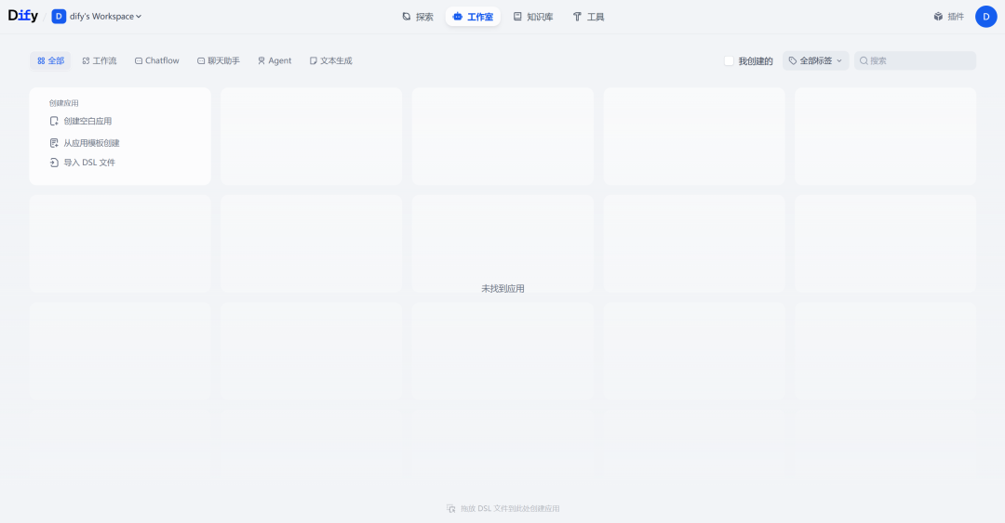This screenshot has width=1005, height=523.
Task: Filter apps by 聊天助手 (Chat assistant)
Action: (219, 60)
